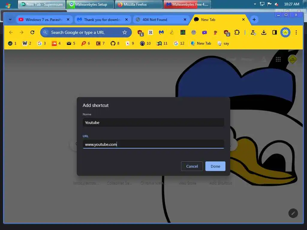This screenshot has height=230, width=307.
Task: Click the URL field with www.youtube.com
Action: click(x=153, y=144)
